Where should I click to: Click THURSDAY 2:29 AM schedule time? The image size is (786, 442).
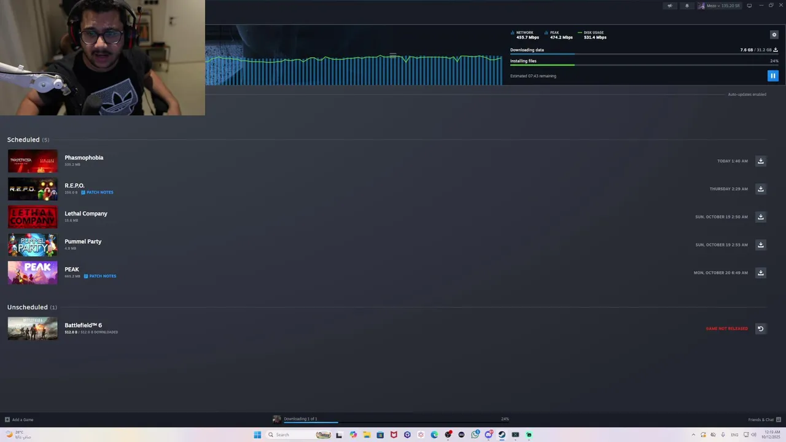pos(729,188)
